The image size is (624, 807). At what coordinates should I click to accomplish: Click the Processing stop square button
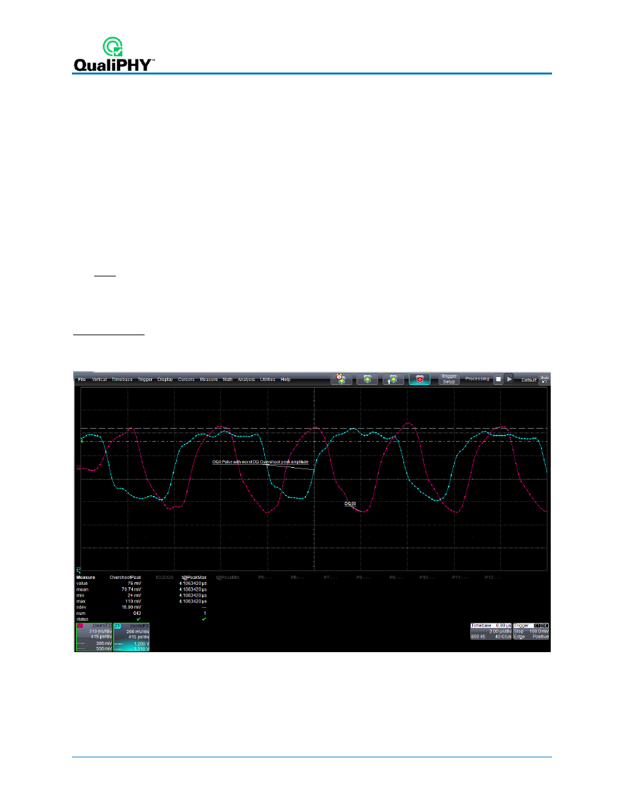point(498,379)
